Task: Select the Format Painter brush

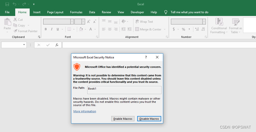Action: pyautogui.click(x=25, y=31)
